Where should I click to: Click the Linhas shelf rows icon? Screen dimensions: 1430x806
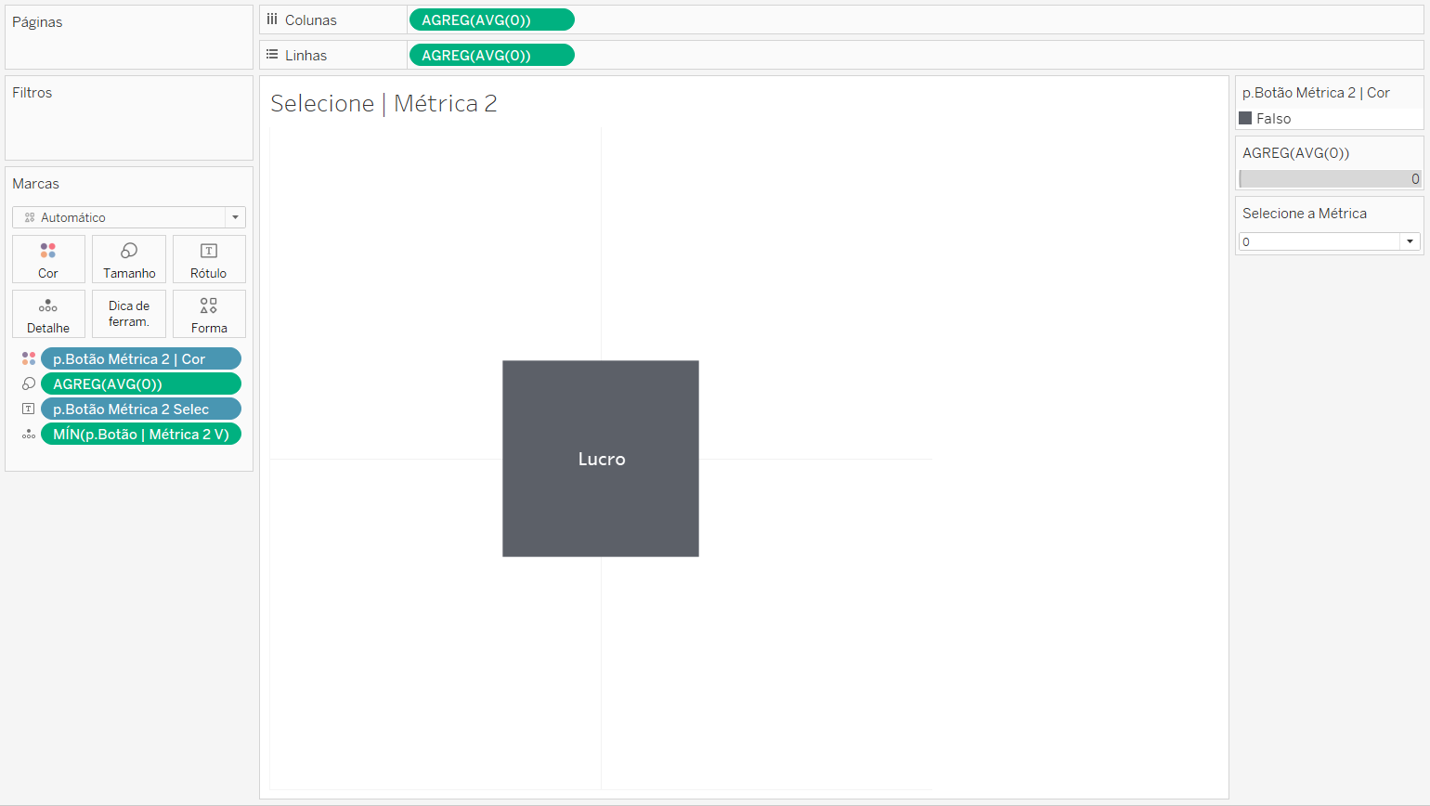[272, 55]
